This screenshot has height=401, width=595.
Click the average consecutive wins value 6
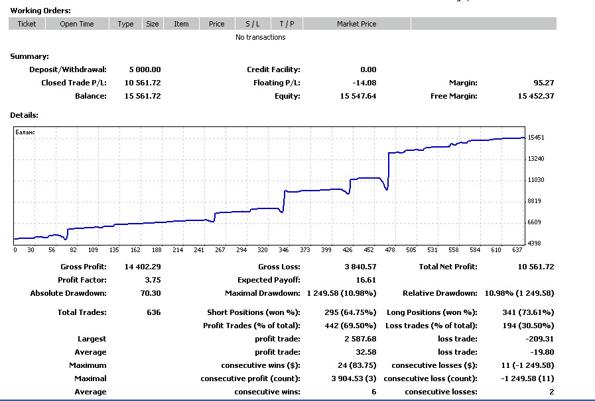coord(374,392)
